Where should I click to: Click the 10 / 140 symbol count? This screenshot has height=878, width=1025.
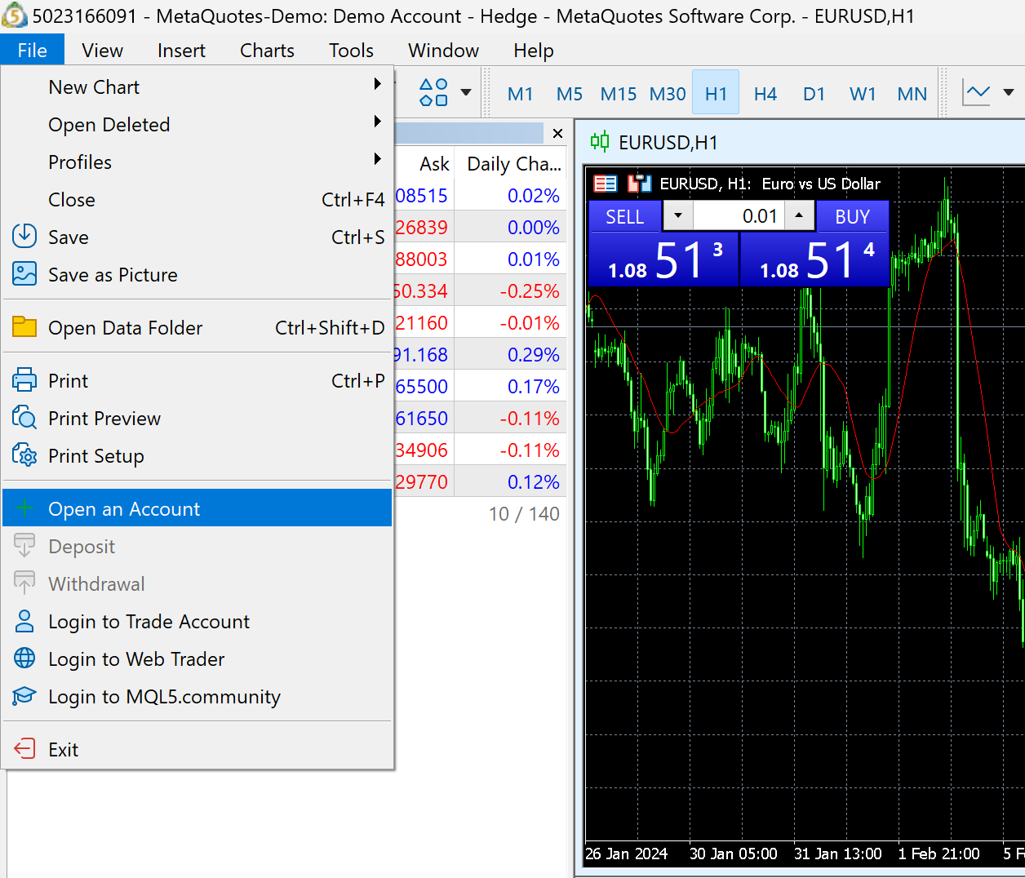[524, 514]
